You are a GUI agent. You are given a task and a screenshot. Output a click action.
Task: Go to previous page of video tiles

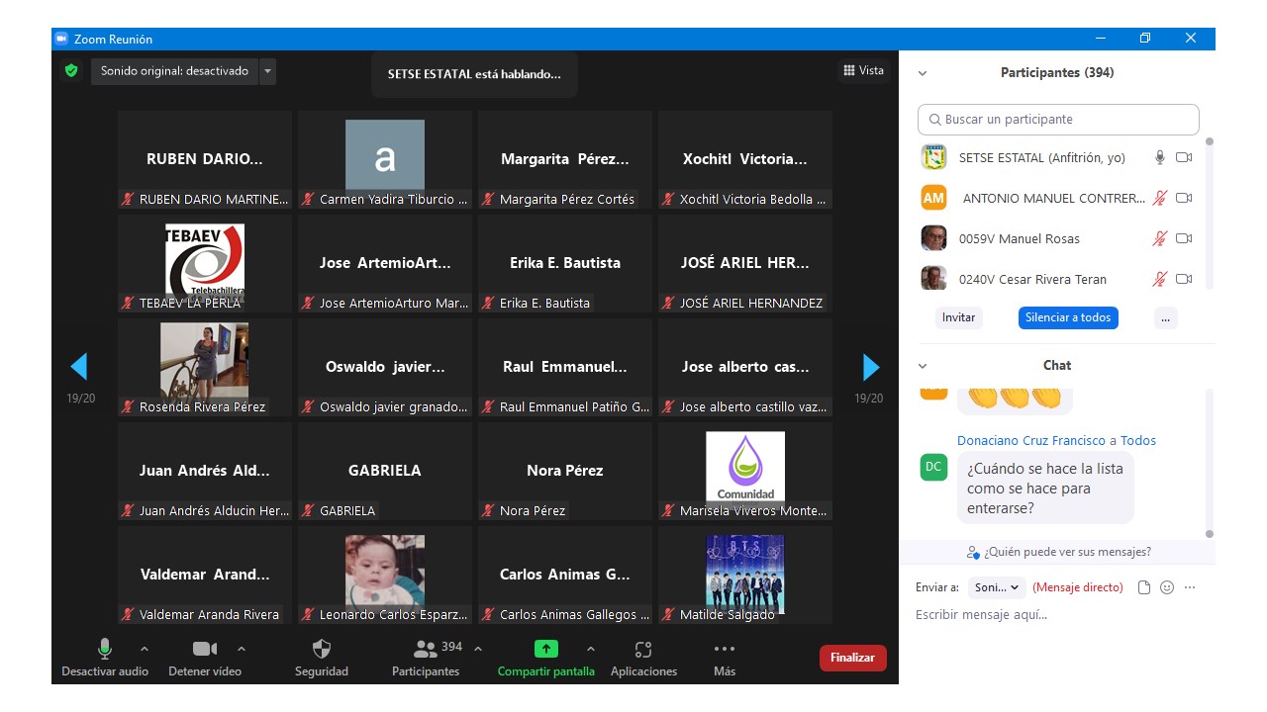[79, 367]
